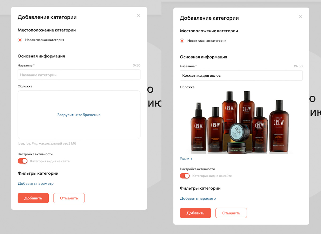Click 'Настройка активности' label in left dialog
This screenshot has height=234, width=321.
(x=35, y=154)
